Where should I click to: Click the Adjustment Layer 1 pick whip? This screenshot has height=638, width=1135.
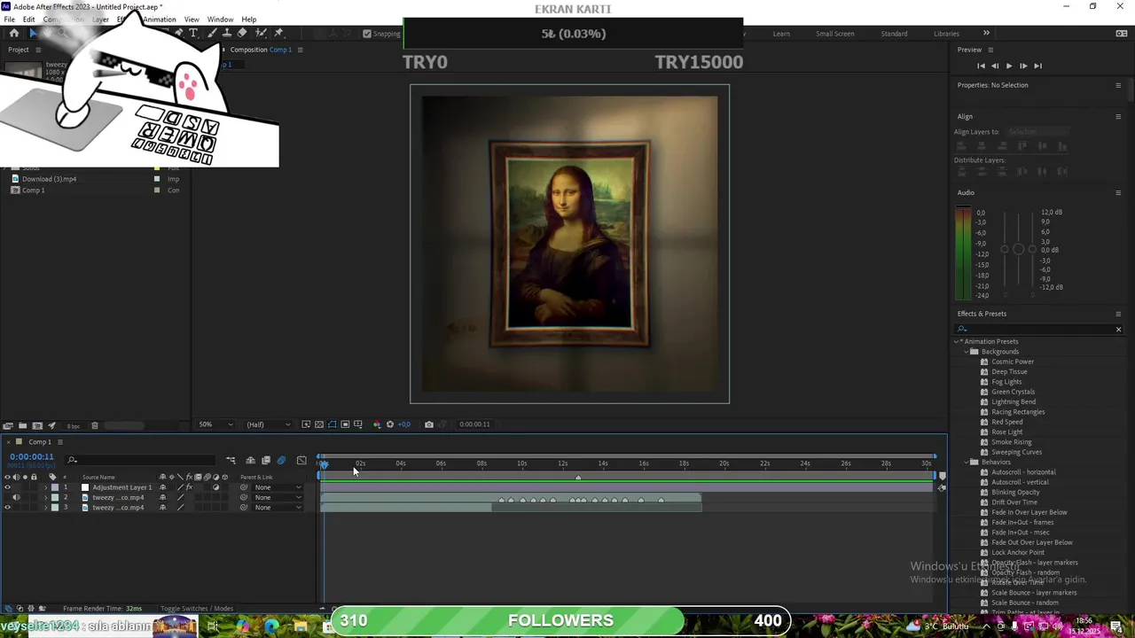244,487
